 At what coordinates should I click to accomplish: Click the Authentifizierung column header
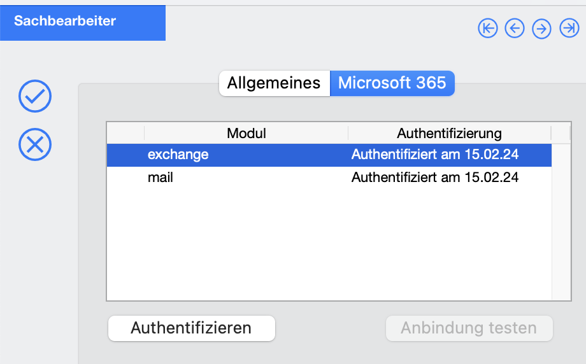pyautogui.click(x=449, y=133)
